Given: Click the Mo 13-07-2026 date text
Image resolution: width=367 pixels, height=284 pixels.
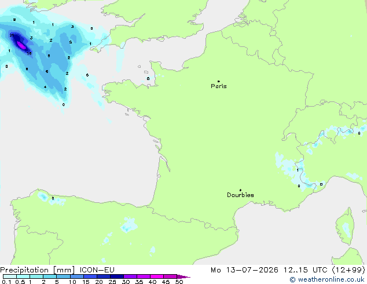Looking at the screenshot, I should pos(244,270).
